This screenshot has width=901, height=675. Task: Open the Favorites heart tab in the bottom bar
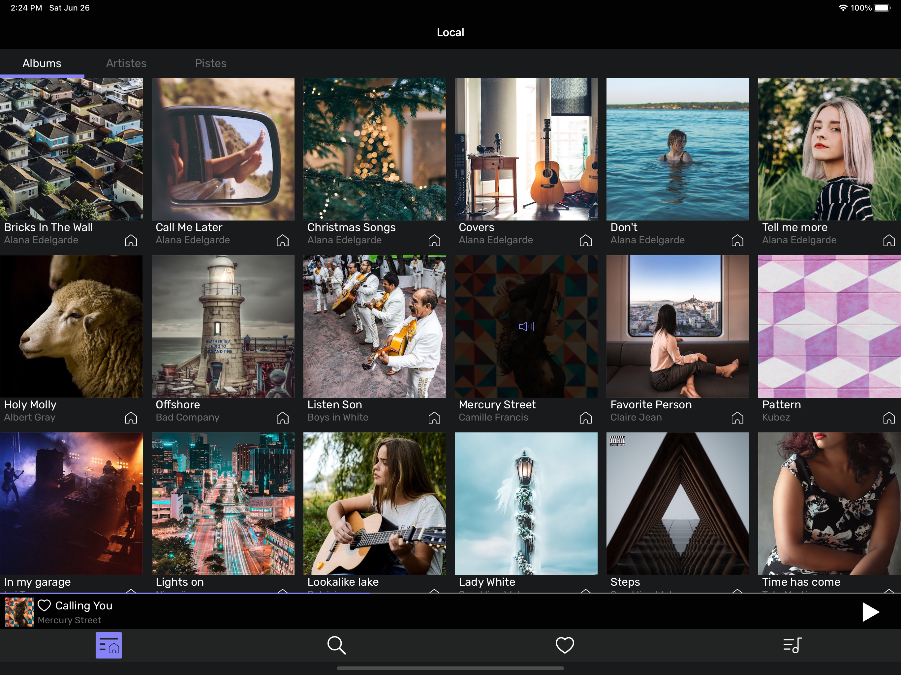[x=565, y=645]
